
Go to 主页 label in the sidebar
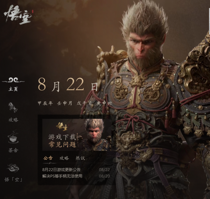[x=13, y=89]
